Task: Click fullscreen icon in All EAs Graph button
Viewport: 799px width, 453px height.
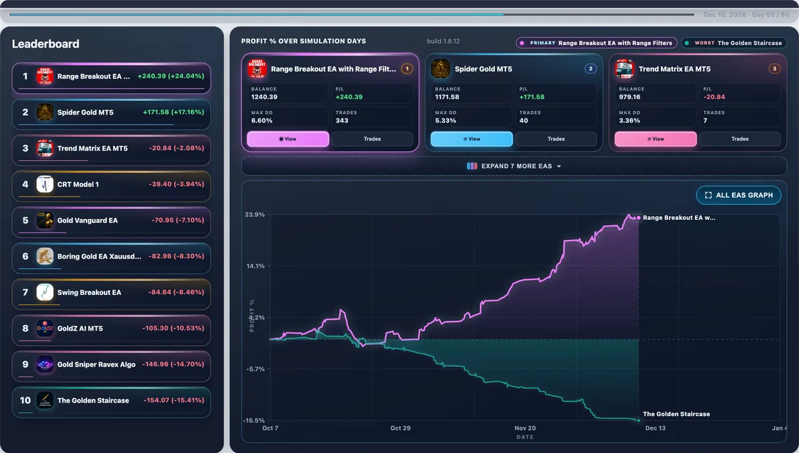Action: [x=708, y=195]
